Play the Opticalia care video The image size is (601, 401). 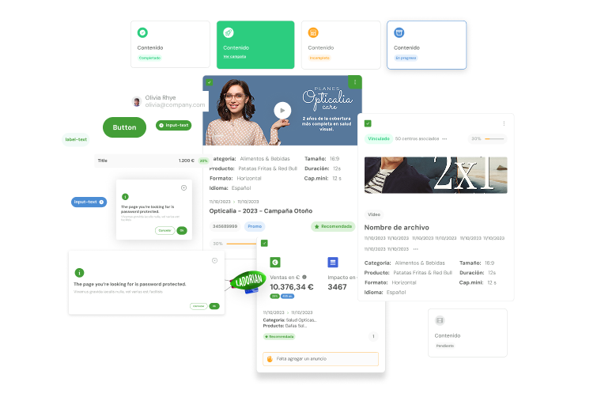coord(282,111)
